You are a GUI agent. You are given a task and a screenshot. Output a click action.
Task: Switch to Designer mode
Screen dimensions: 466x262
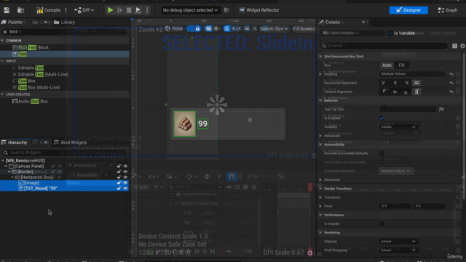pyautogui.click(x=408, y=10)
